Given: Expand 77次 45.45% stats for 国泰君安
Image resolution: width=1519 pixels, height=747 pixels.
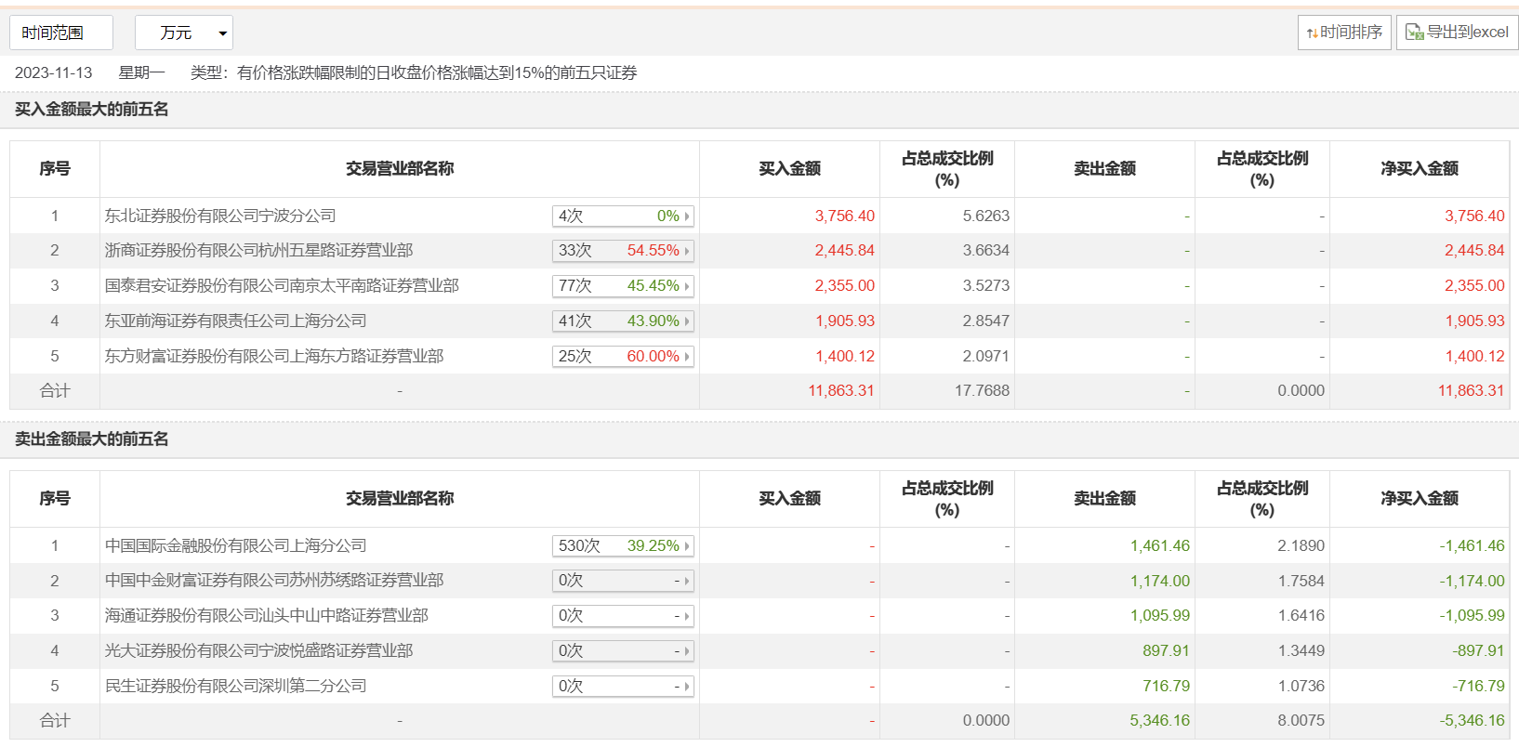Looking at the screenshot, I should 623,286.
